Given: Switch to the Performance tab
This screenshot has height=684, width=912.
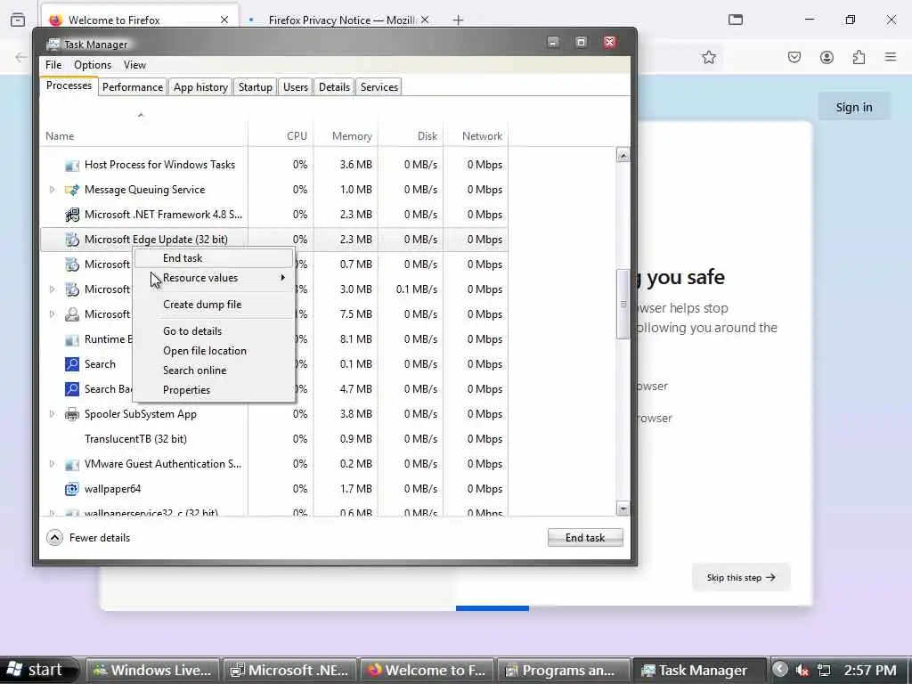Looking at the screenshot, I should [133, 87].
